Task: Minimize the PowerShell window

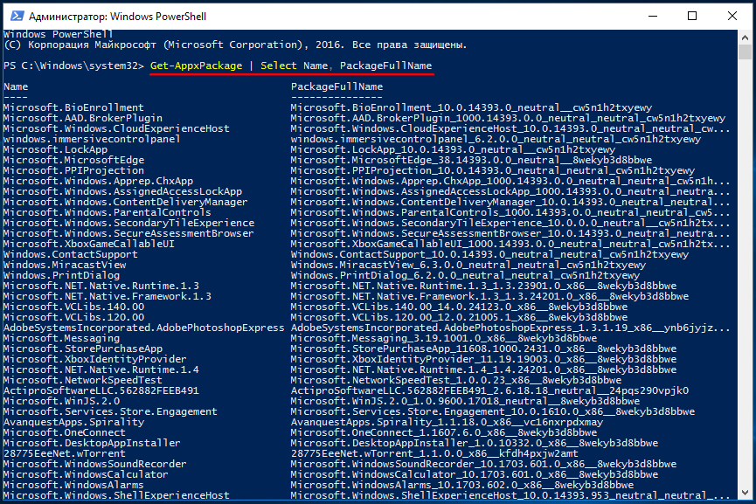Action: click(651, 16)
